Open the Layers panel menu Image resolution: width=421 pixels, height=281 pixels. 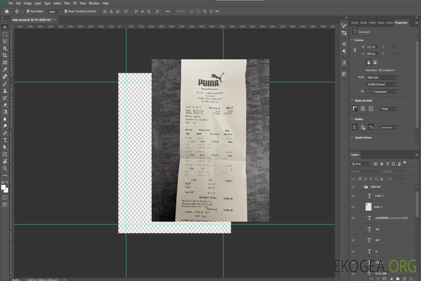coord(416,155)
